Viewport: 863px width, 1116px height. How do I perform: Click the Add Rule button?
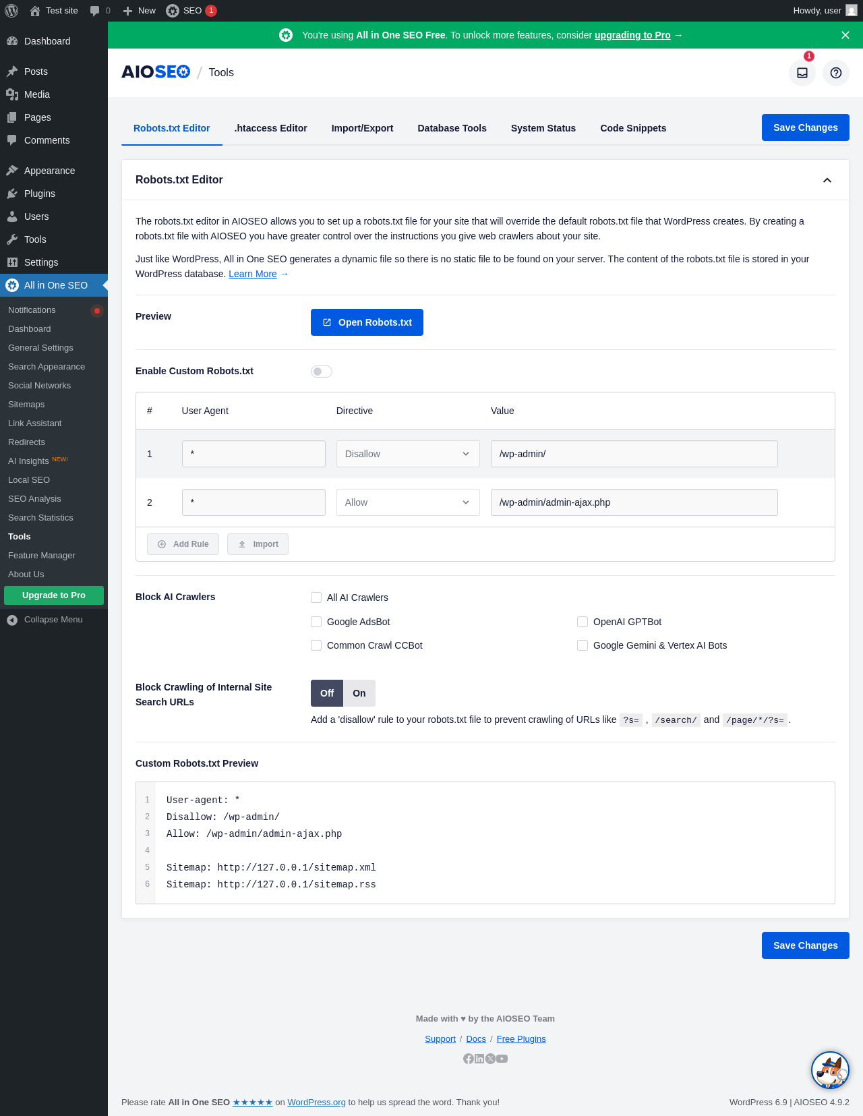coord(183,544)
